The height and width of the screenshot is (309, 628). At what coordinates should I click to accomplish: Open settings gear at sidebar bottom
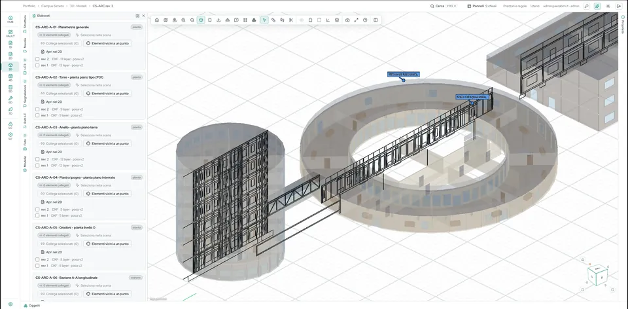pyautogui.click(x=10, y=304)
